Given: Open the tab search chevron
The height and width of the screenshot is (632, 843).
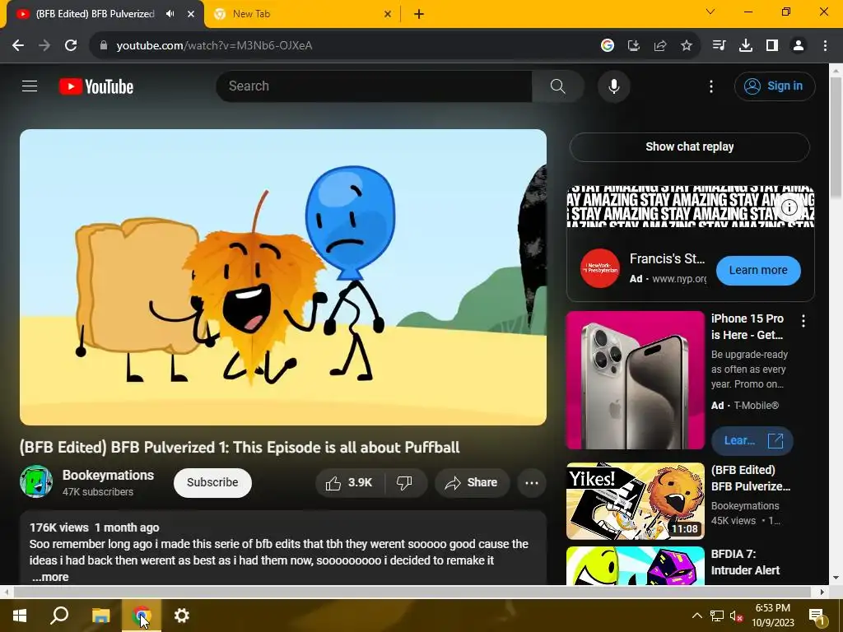Looking at the screenshot, I should (x=710, y=12).
